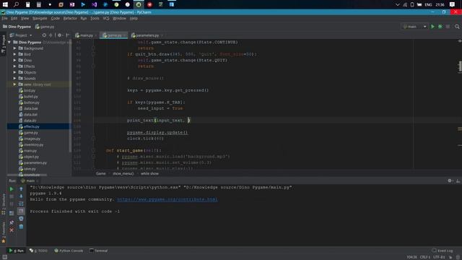Viewport: 462px width, 260px height.
Task: Click the green Run button in top toolbar
Action: coord(432,27)
